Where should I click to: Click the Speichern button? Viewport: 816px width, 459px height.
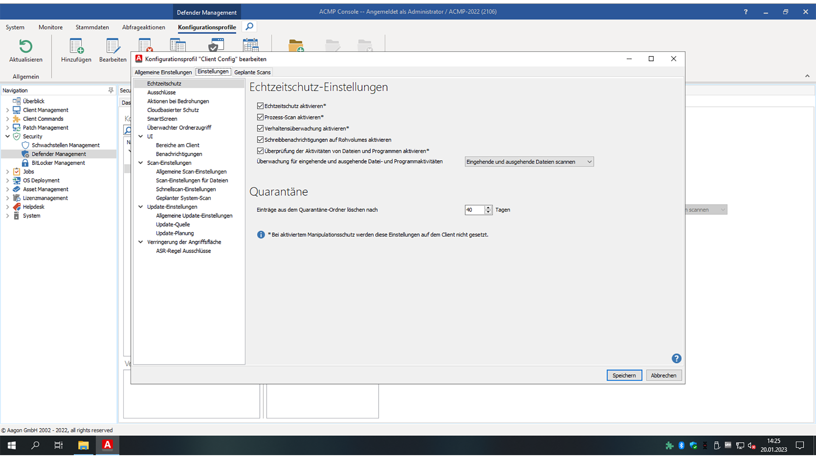(x=624, y=376)
